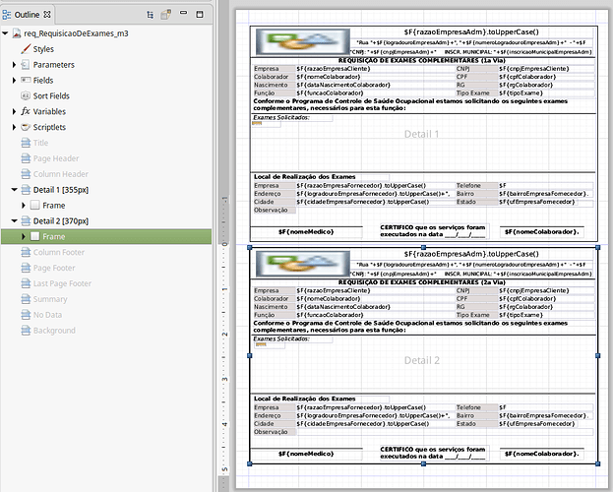Screen dimensions: 613x492
Task: Select the Variables tree item
Action: 49,112
